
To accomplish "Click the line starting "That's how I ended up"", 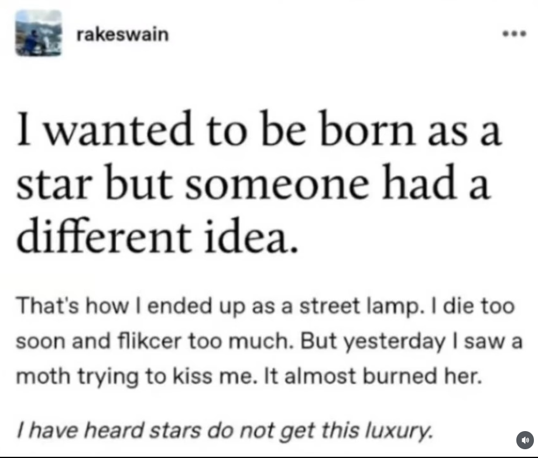I will (x=265, y=307).
